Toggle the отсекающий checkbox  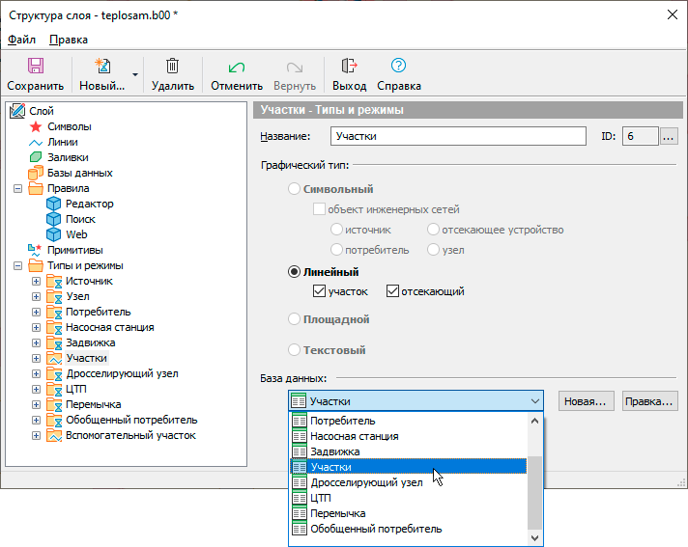[392, 291]
